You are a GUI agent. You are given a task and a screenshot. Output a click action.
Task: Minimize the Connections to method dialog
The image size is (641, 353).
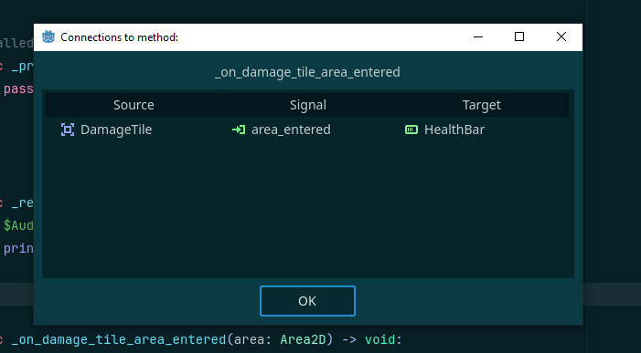pyautogui.click(x=478, y=37)
